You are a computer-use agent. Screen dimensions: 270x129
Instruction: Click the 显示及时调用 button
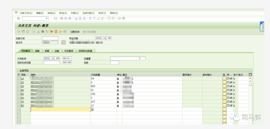tap(89, 32)
